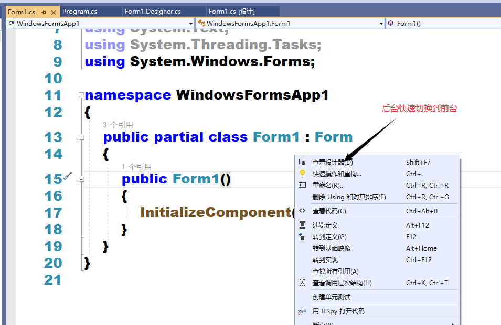501x325 pixels.
Task: Click the rename icon beside 重命名(R)
Action: pos(302,185)
